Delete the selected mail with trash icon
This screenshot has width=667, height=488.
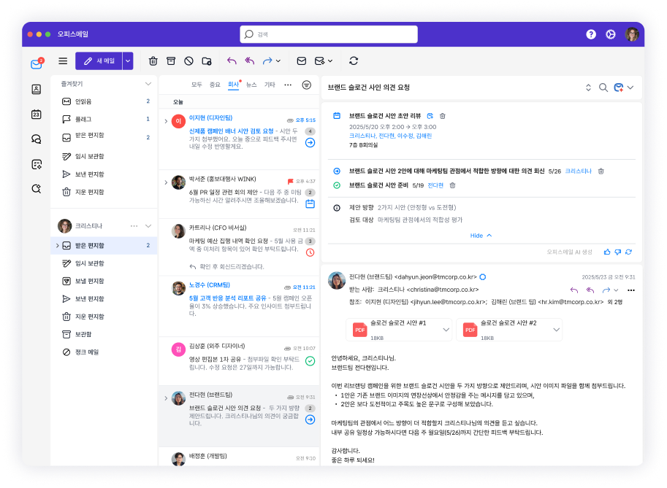click(x=153, y=61)
